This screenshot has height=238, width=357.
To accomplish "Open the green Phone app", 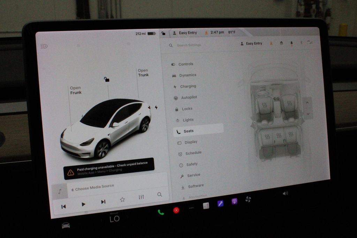I will coord(161,212).
